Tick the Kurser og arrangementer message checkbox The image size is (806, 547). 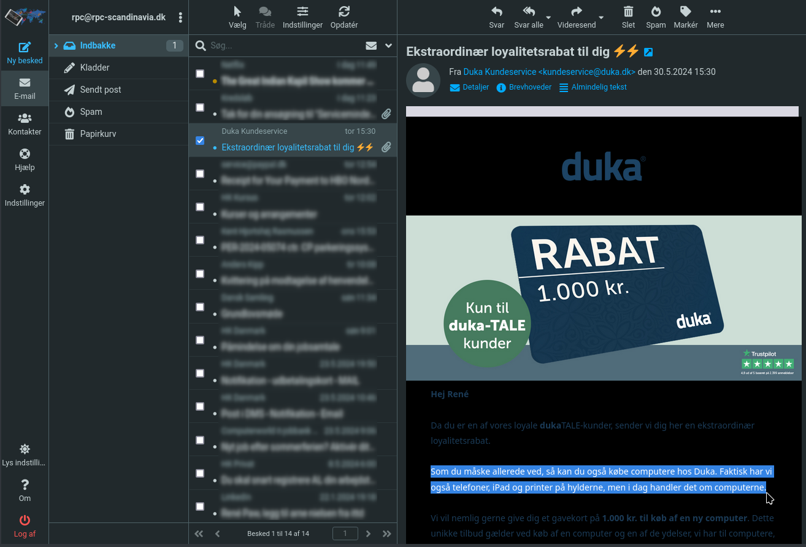point(200,207)
